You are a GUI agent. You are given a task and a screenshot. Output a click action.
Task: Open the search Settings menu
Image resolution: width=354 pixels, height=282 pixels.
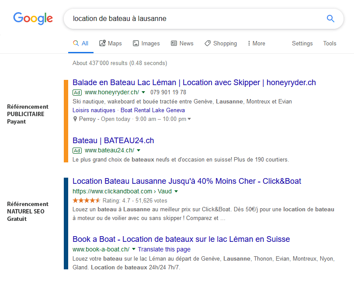[x=302, y=43]
